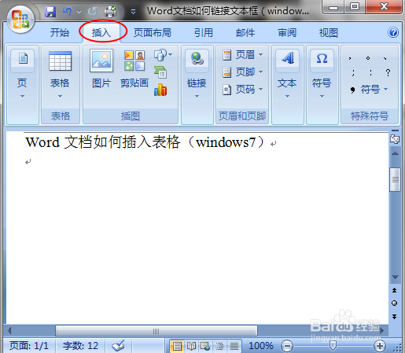Go to next page double arrow
This screenshot has width=405, height=353.
pos(395,317)
